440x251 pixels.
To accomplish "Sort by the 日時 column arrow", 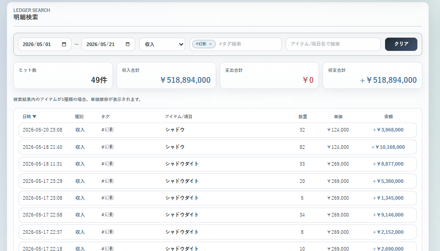I will 35,117.
